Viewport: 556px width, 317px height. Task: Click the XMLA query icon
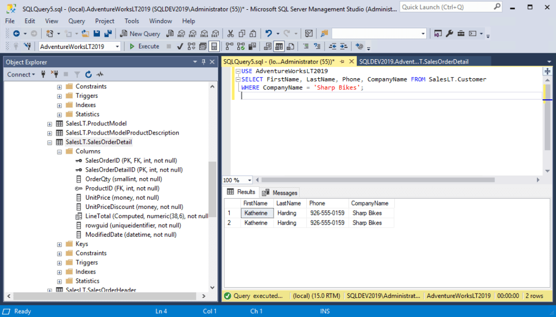(204, 34)
